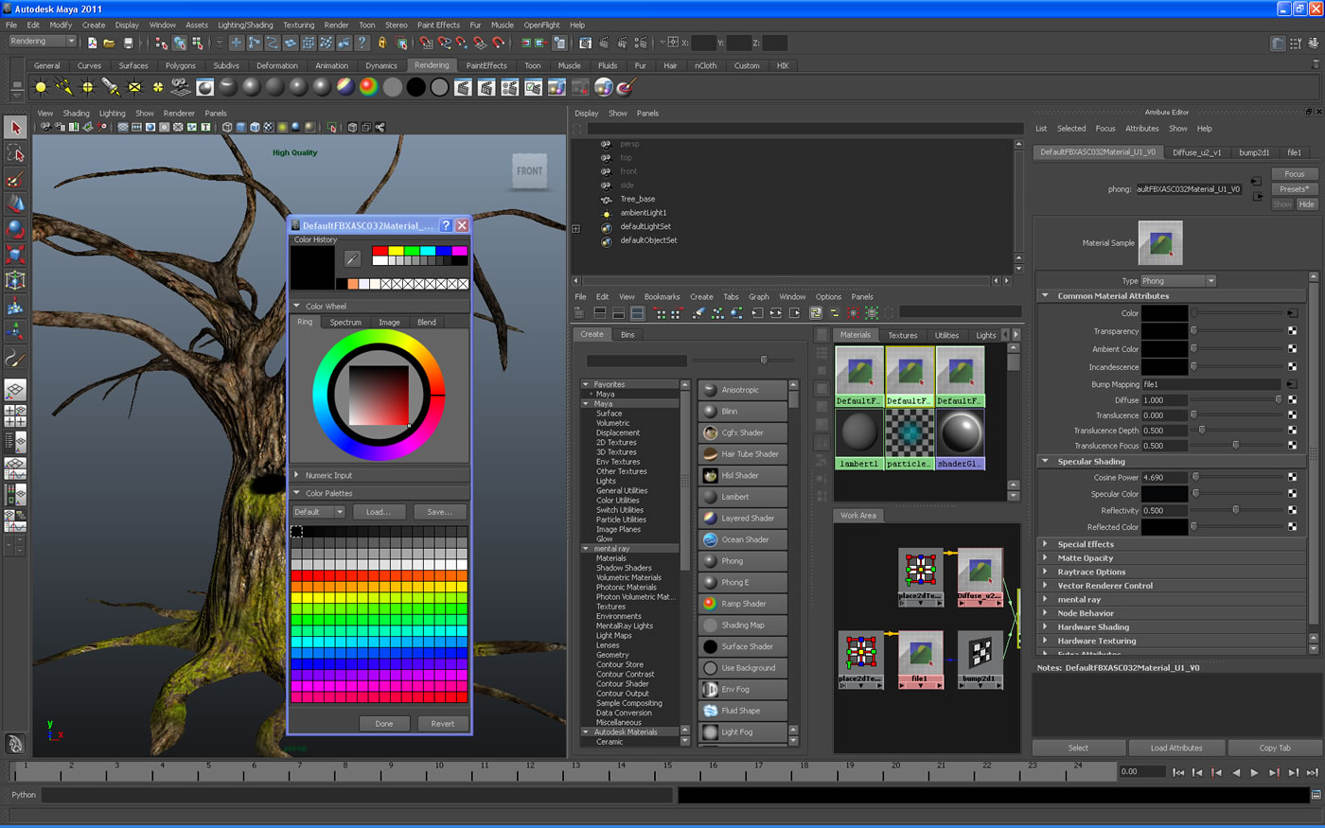Pick the eyedropper tool in Color History
The height and width of the screenshot is (828, 1325).
352,258
